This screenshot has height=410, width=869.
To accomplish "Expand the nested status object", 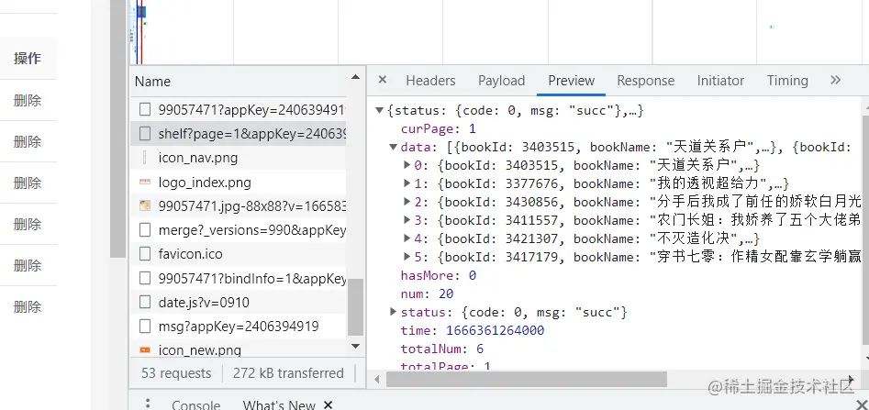I will (x=393, y=311).
